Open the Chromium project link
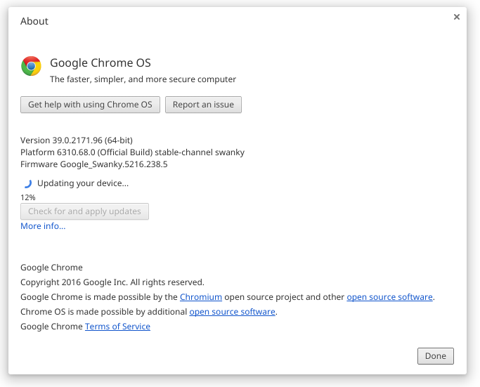Screen dimensions: 480x387 (201, 297)
